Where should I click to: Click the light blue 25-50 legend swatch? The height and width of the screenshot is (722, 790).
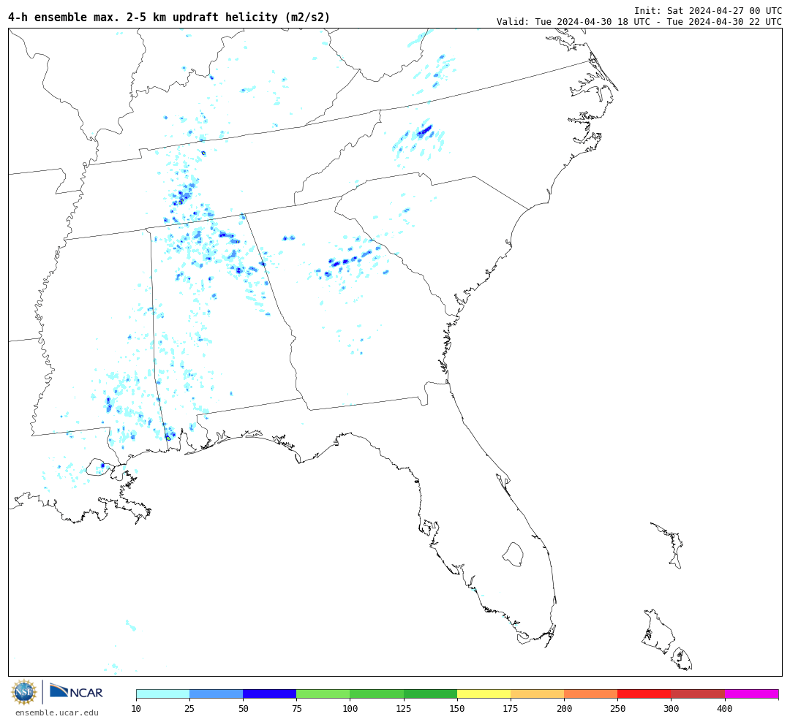(216, 693)
